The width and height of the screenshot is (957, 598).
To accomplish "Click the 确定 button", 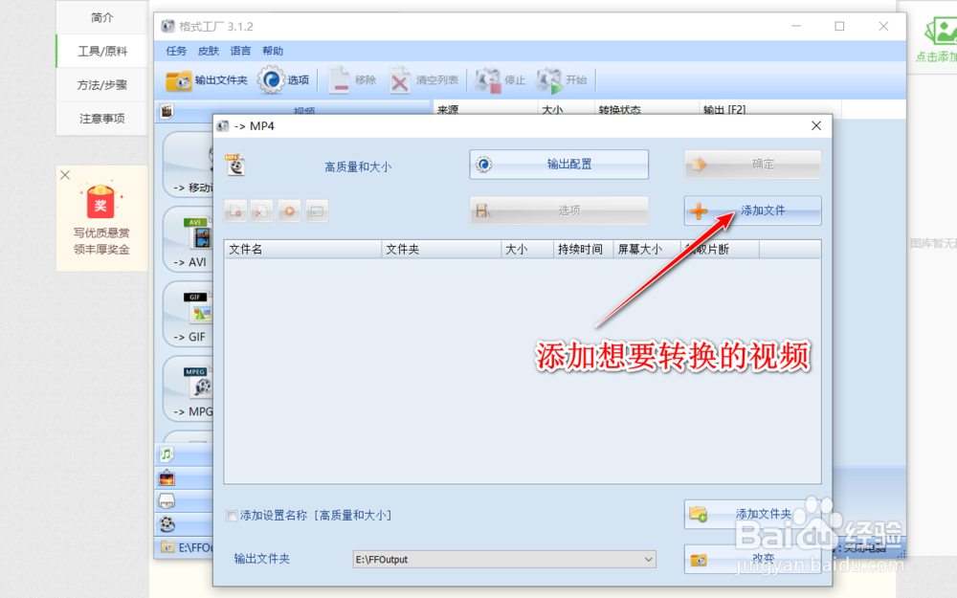I will (x=752, y=165).
